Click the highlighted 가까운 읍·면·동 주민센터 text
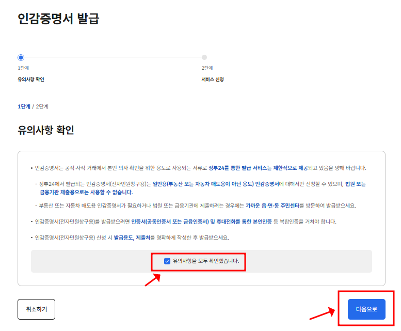This screenshot has height=331, width=401. (272, 206)
